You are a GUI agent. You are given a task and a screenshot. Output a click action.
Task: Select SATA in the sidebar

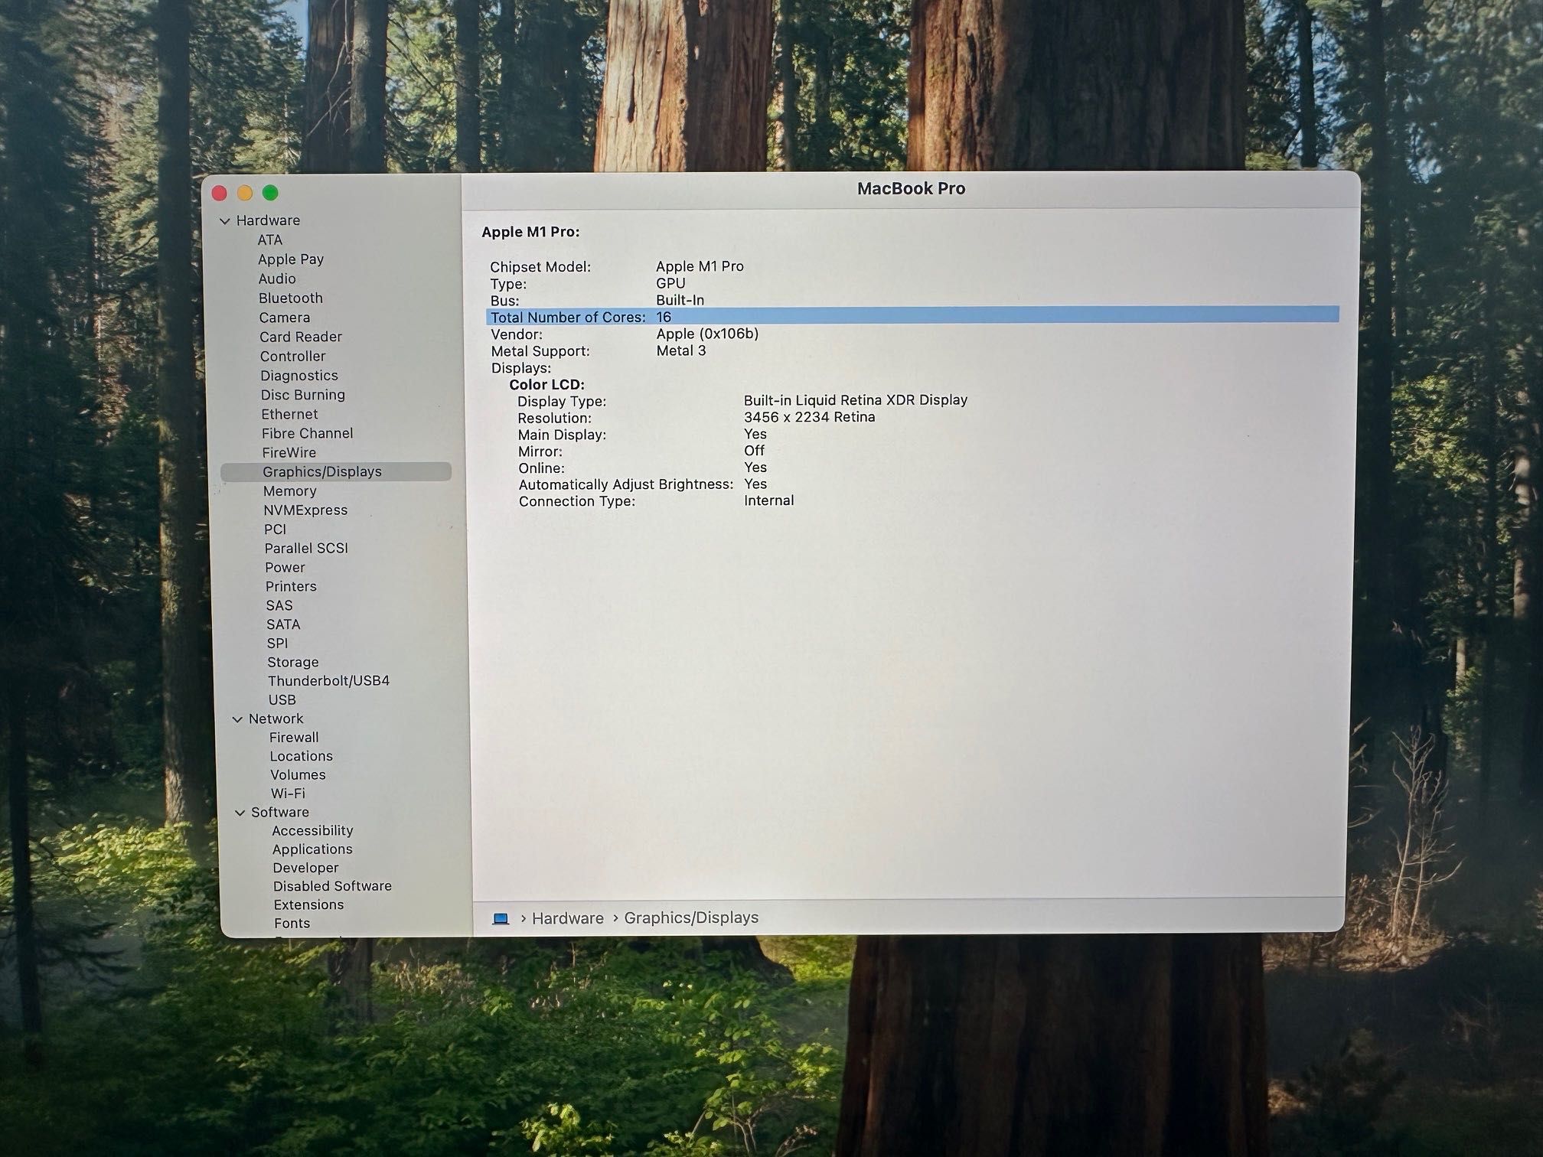click(283, 624)
